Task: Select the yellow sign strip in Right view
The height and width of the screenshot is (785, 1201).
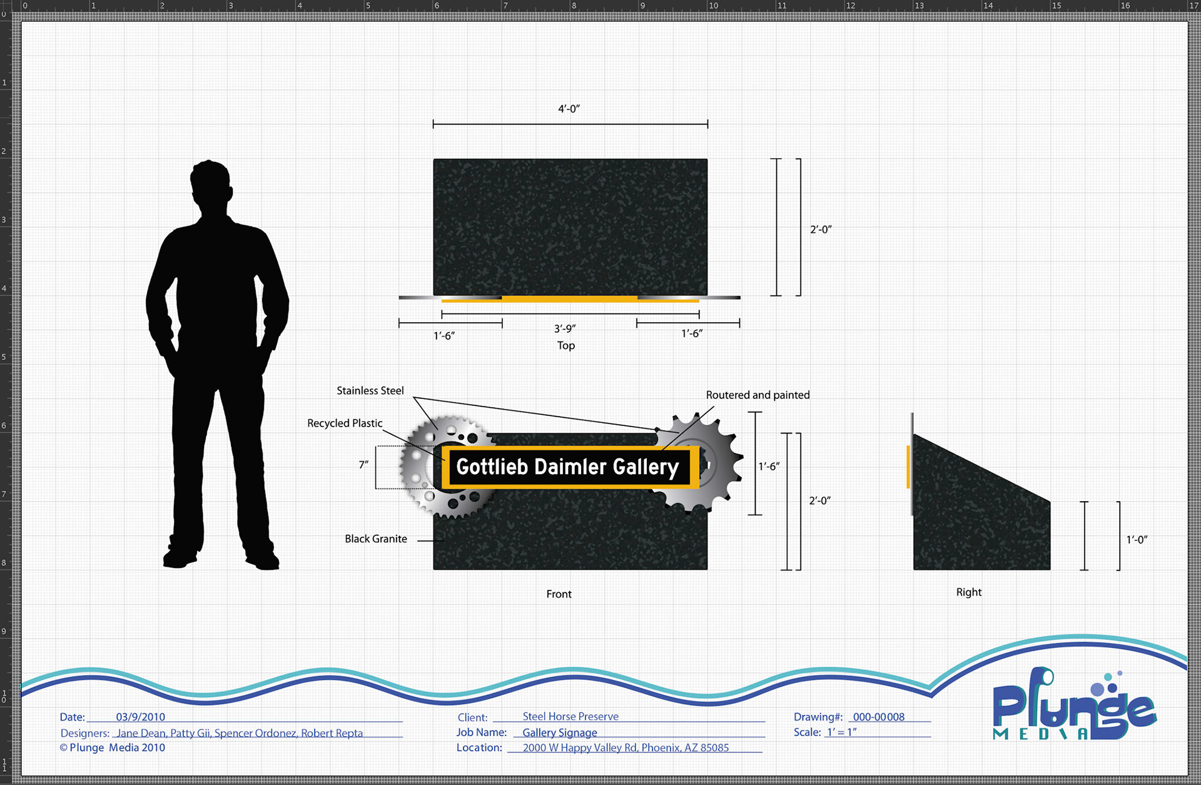Action: [908, 467]
